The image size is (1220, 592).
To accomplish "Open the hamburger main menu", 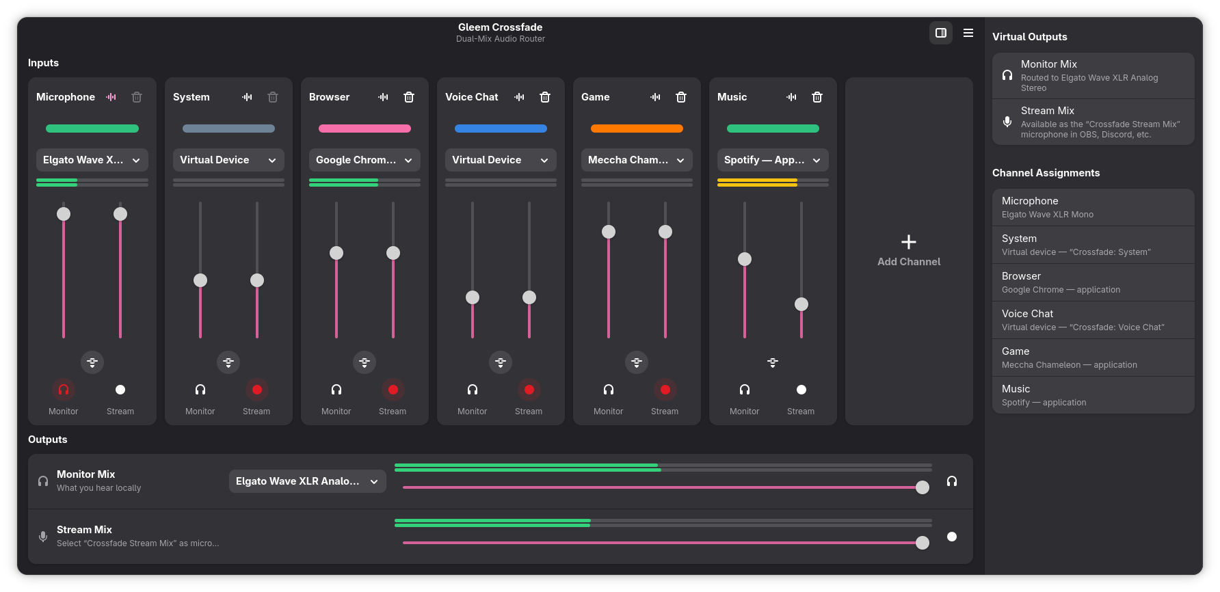I will tap(968, 33).
